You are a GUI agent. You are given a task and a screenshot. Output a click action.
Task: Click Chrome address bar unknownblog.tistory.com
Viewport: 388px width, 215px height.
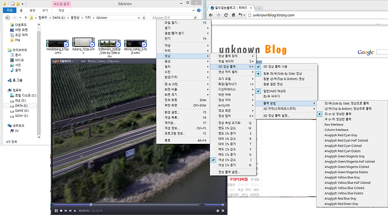coord(273,15)
